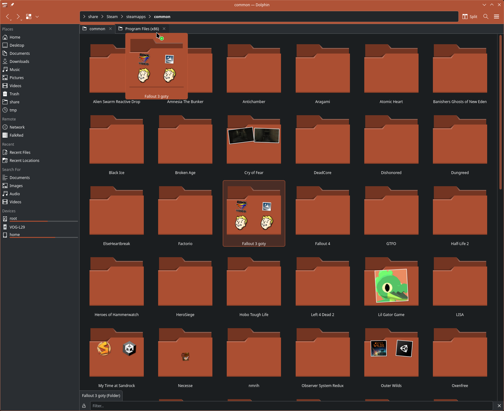This screenshot has height=411, width=504.
Task: Close the filter bar
Action: 499,406
